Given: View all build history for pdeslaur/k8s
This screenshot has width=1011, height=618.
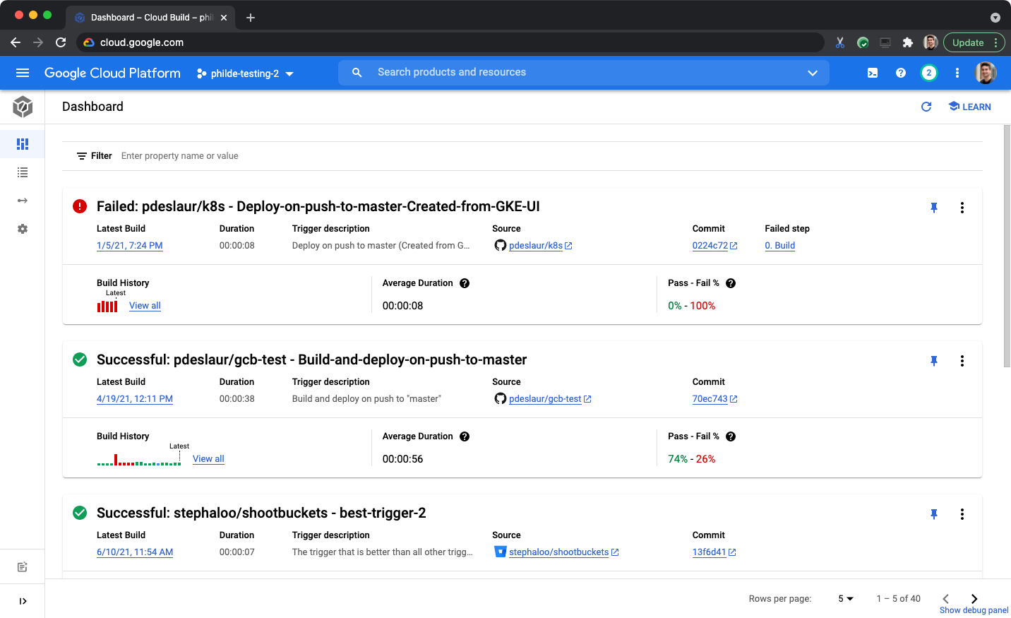Looking at the screenshot, I should [x=145, y=306].
